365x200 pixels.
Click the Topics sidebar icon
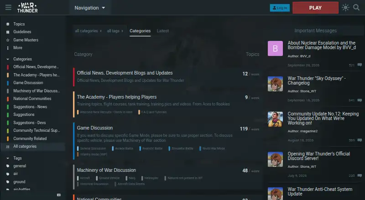(8, 24)
